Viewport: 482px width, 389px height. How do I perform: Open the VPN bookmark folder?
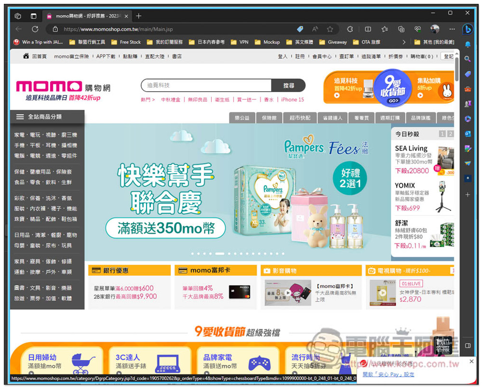(240, 42)
